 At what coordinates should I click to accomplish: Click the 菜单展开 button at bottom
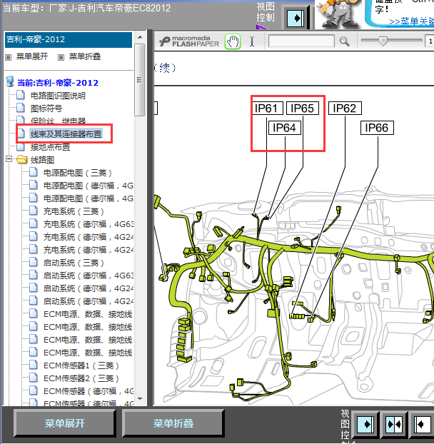[64, 423]
